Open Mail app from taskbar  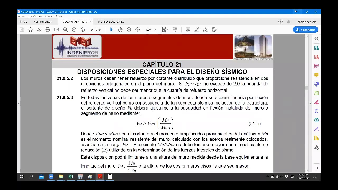click(41, 177)
